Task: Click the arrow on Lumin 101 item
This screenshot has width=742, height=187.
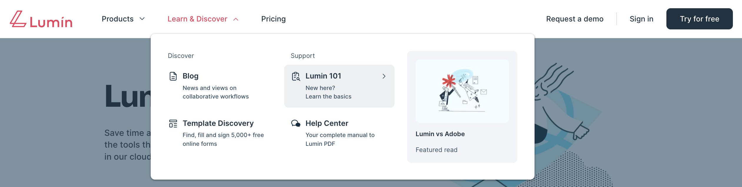Action: click(384, 76)
